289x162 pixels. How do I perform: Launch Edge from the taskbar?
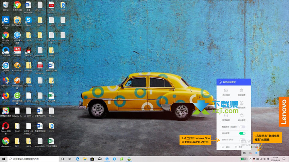[x=78, y=159]
